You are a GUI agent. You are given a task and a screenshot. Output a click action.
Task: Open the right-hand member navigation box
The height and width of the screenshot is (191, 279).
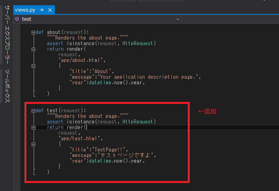click(230, 19)
